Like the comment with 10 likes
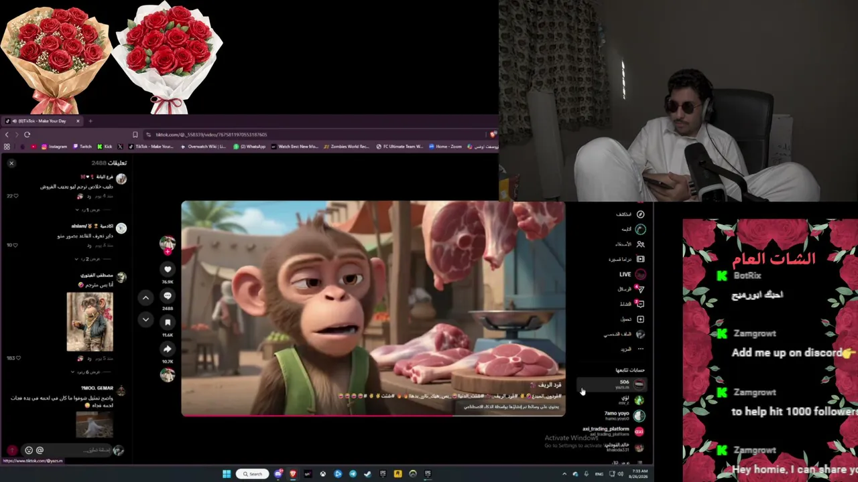 (x=16, y=245)
